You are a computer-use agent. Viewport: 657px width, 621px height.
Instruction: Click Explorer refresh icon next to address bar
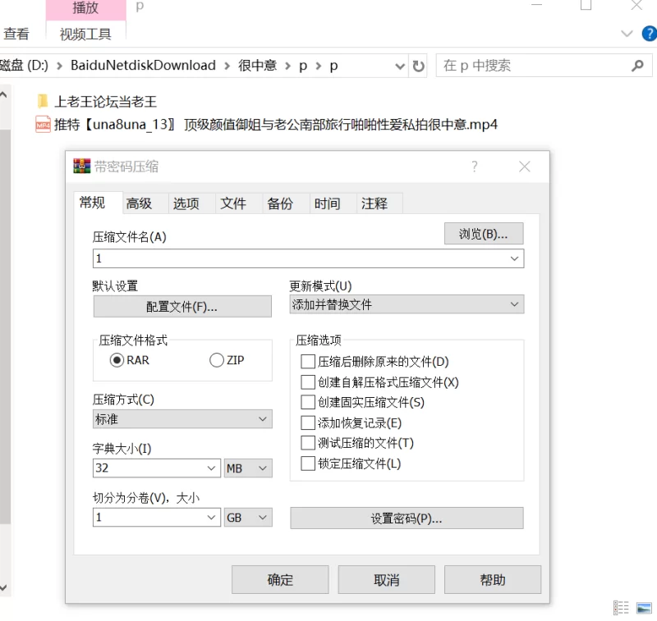coord(418,66)
